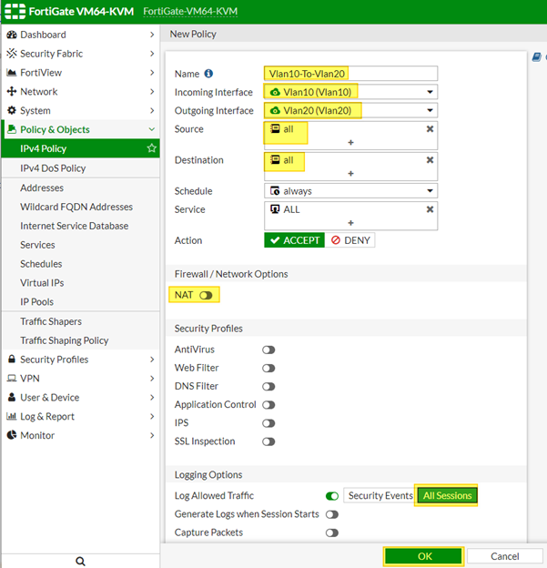The height and width of the screenshot is (568, 547).
Task: Remove the Service 'ALL' entry with X
Action: 430,209
